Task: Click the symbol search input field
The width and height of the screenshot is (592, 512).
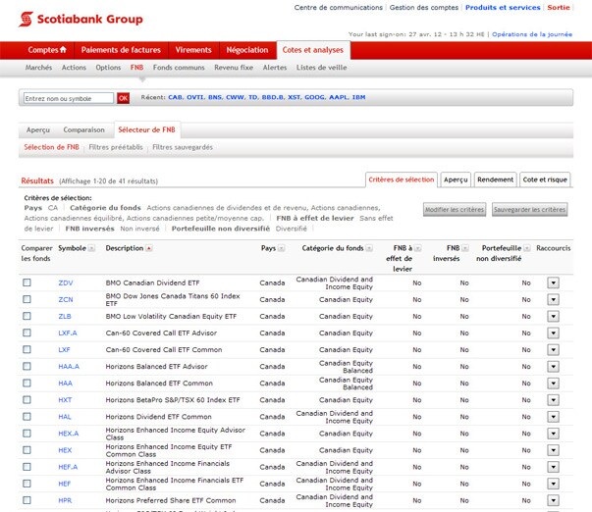Action: [69, 98]
